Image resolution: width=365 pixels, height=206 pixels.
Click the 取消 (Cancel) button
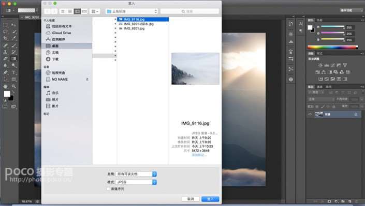click(x=191, y=199)
